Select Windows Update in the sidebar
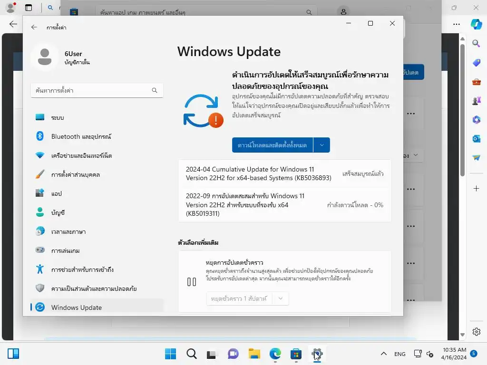This screenshot has height=365, width=487. click(97, 307)
